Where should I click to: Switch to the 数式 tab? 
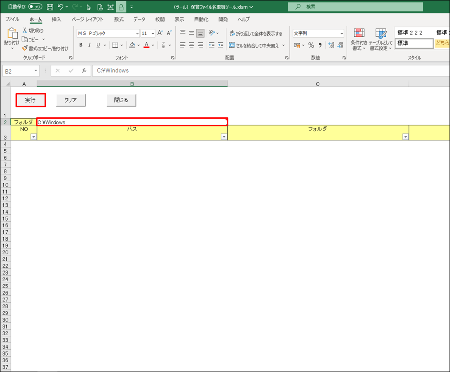tap(119, 19)
